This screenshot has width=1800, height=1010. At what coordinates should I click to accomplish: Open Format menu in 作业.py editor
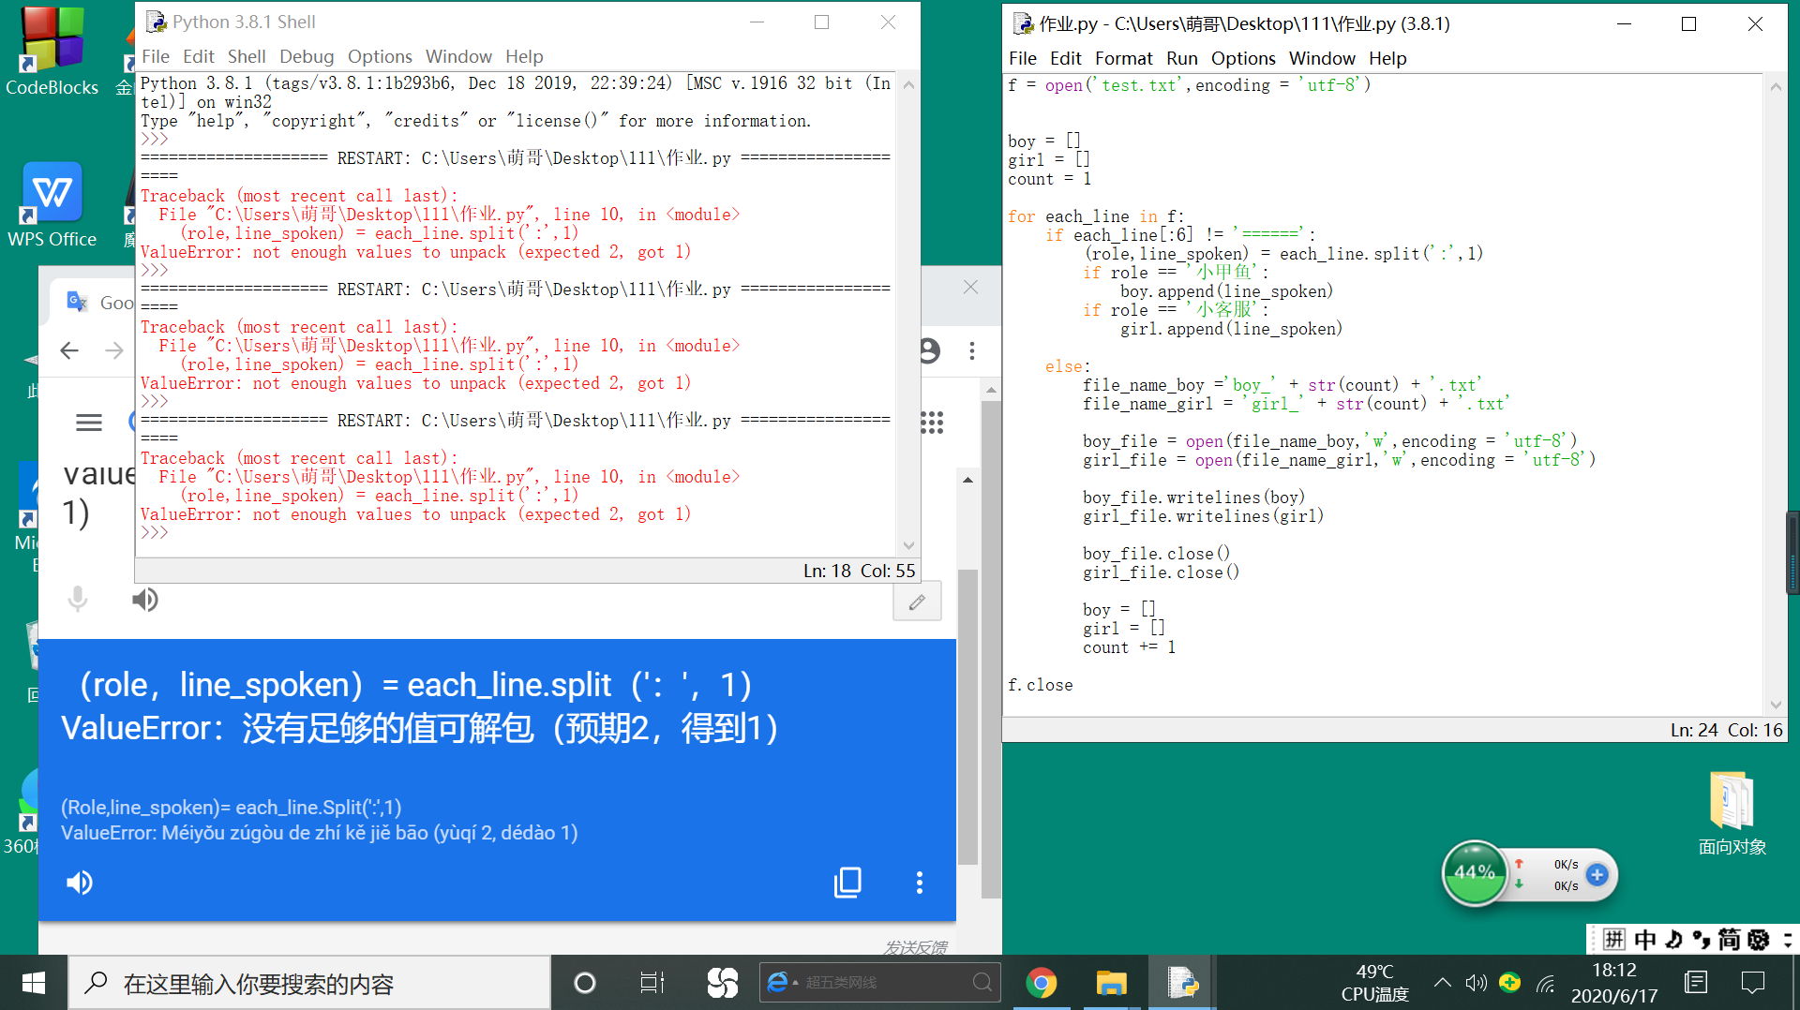[1123, 58]
